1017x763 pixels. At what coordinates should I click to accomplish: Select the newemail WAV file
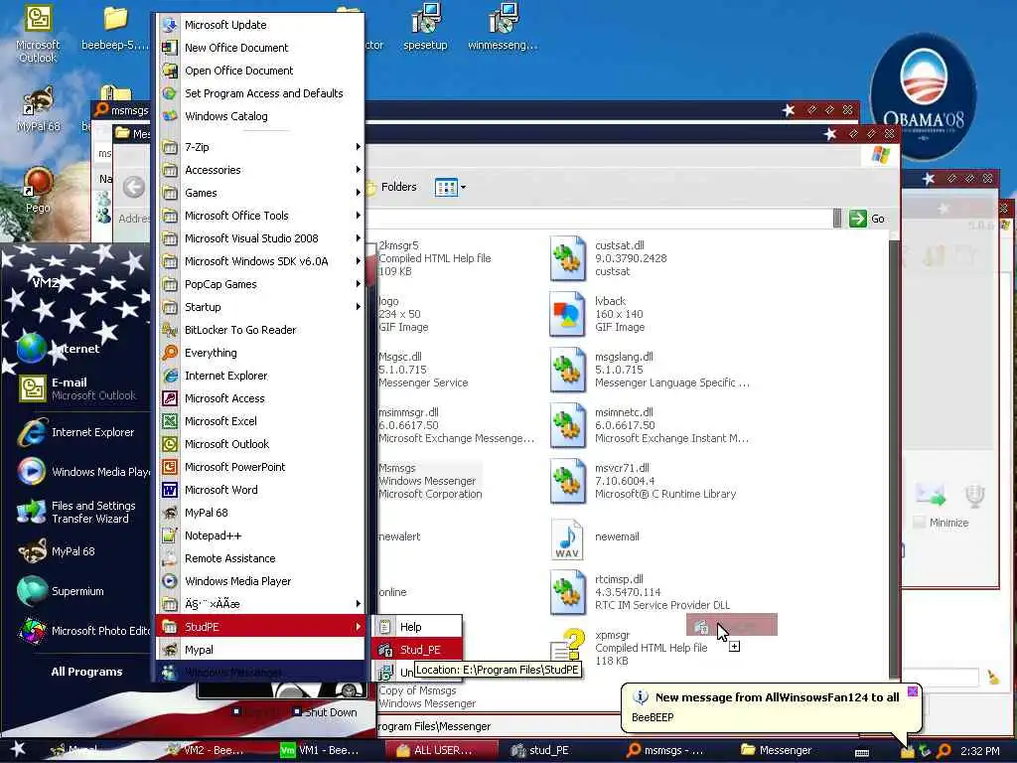pos(595,537)
